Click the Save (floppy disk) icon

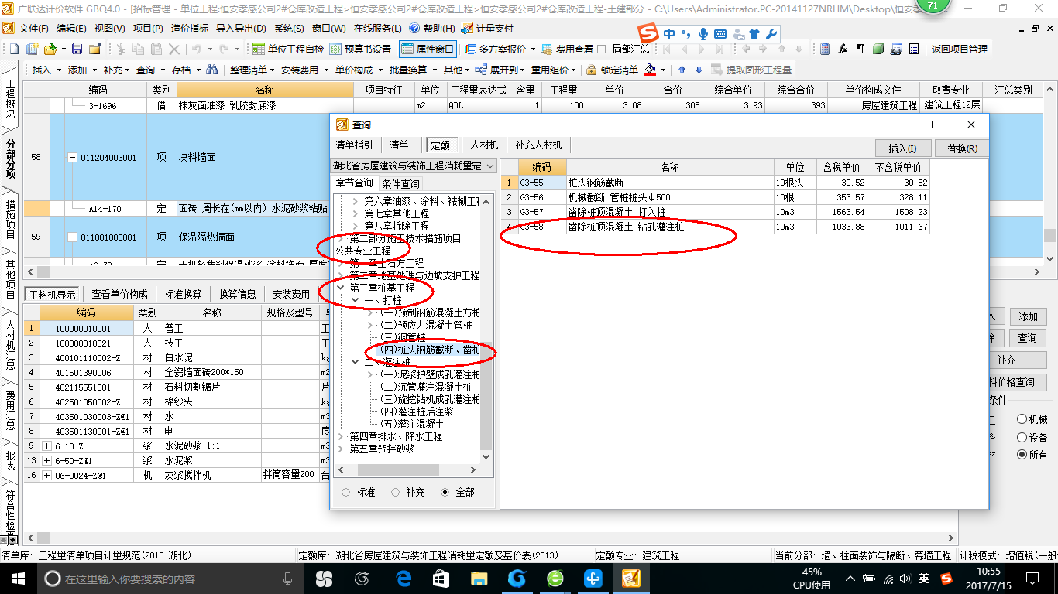point(77,49)
